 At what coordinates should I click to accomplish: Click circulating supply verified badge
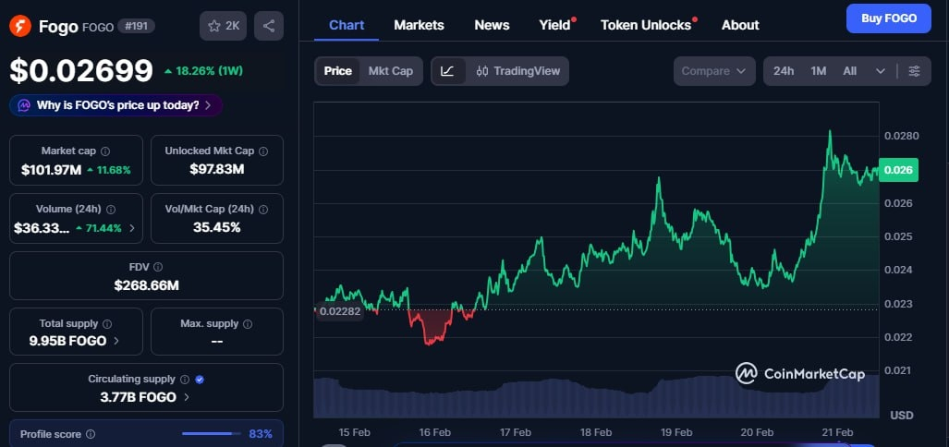pos(200,379)
